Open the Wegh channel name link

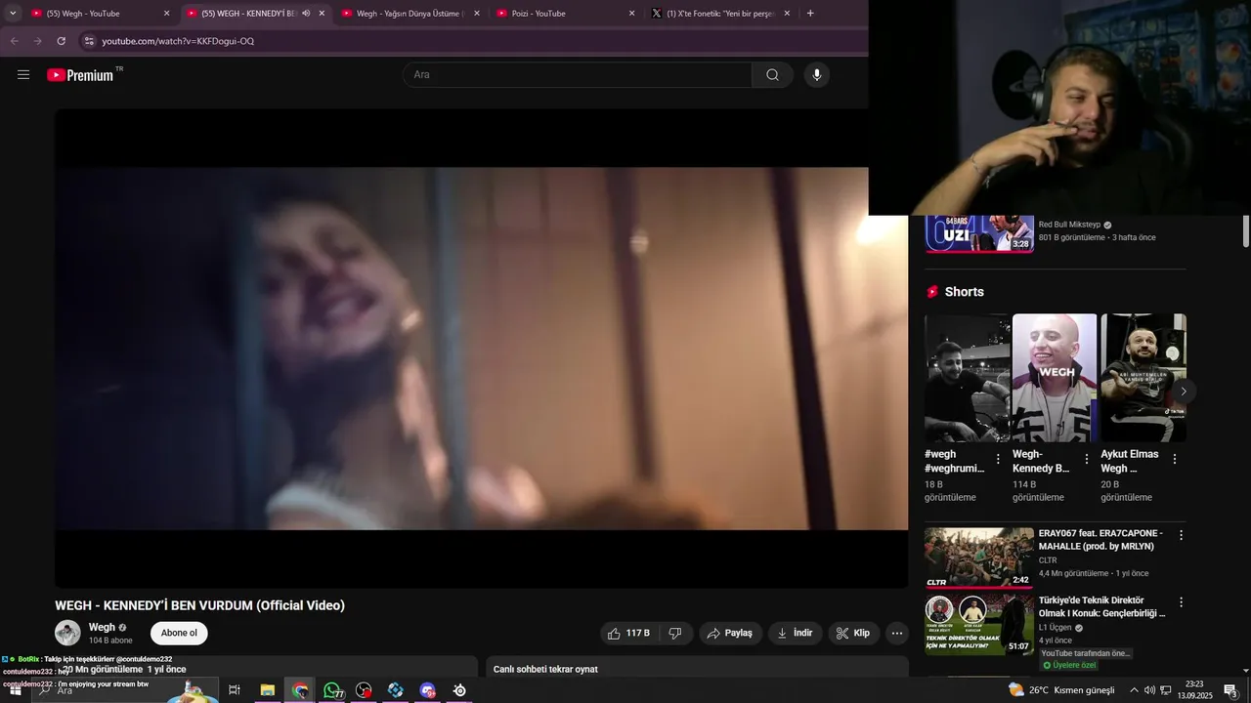coord(102,628)
